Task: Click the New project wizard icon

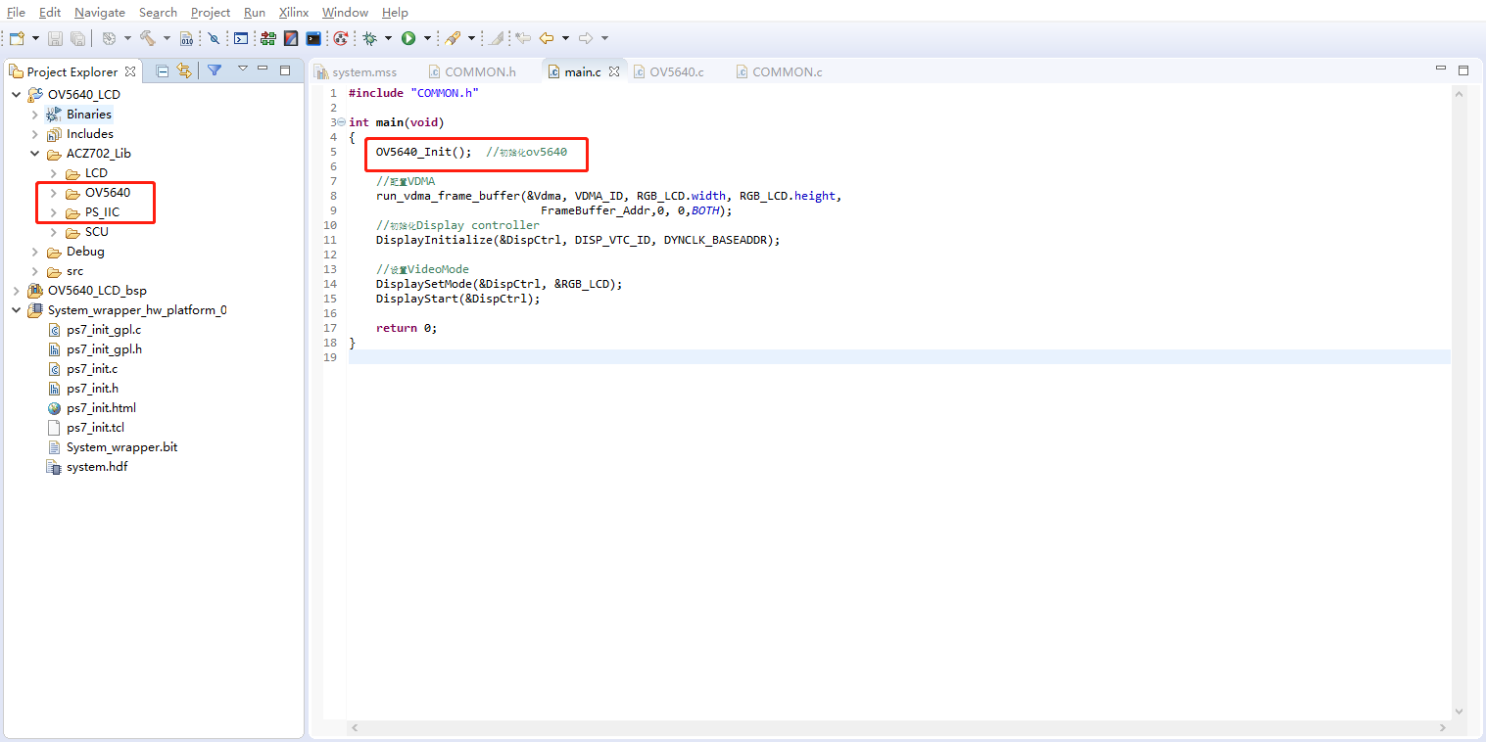Action: [17, 38]
